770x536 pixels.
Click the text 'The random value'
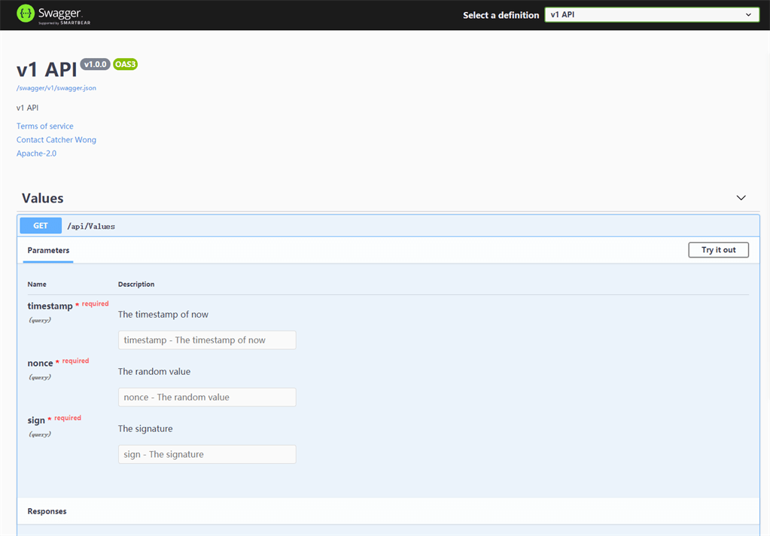pos(154,371)
